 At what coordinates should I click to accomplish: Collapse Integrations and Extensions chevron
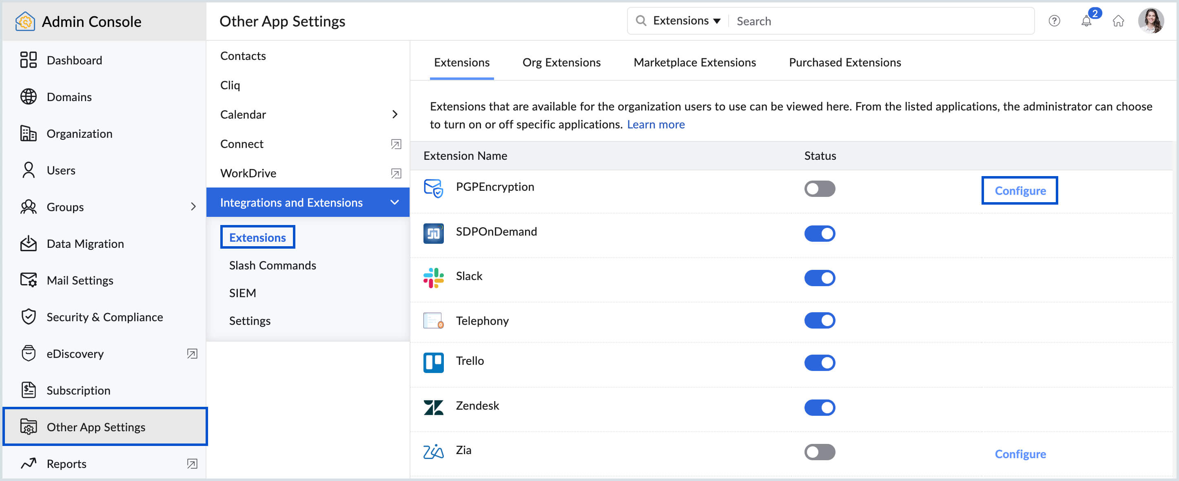point(394,202)
